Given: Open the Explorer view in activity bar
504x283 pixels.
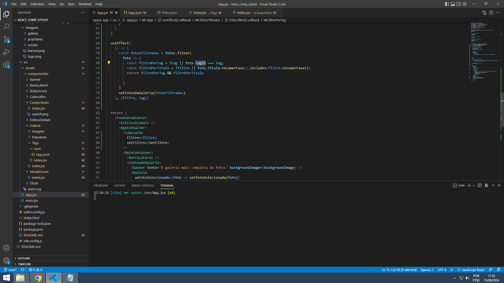Looking at the screenshot, I should (6, 14).
